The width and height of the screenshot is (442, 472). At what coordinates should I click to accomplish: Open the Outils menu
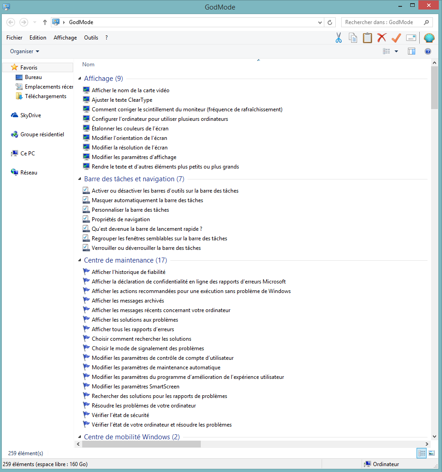91,38
